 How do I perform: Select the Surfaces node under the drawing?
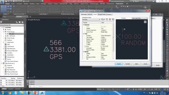(x=10, y=40)
